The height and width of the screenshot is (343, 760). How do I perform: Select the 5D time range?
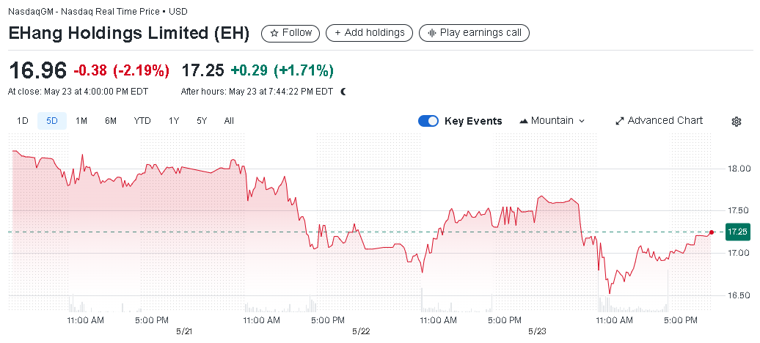(x=52, y=121)
